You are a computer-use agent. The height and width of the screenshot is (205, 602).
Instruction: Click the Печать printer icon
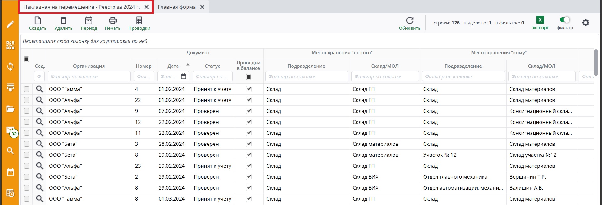(113, 21)
